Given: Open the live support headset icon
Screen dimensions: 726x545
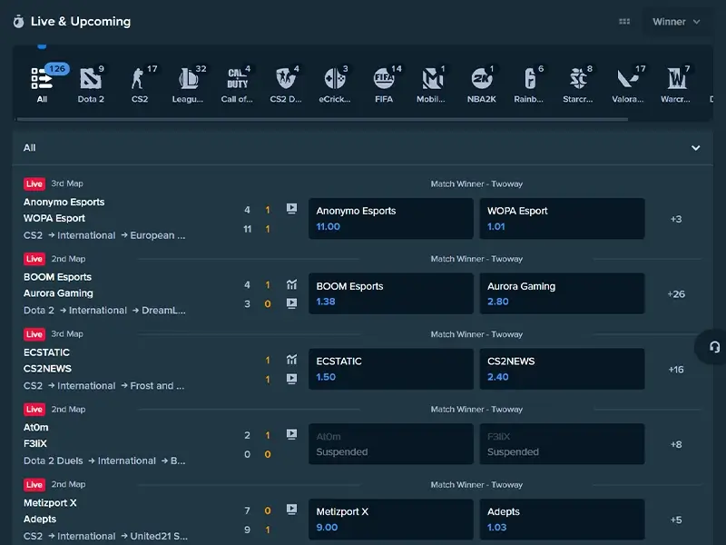Looking at the screenshot, I should (x=714, y=347).
